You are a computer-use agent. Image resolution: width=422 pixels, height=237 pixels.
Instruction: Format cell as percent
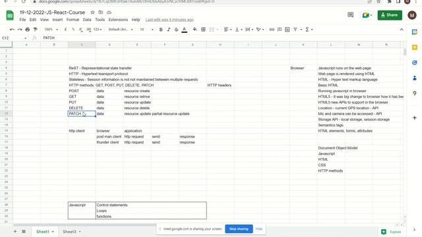(x=73, y=30)
